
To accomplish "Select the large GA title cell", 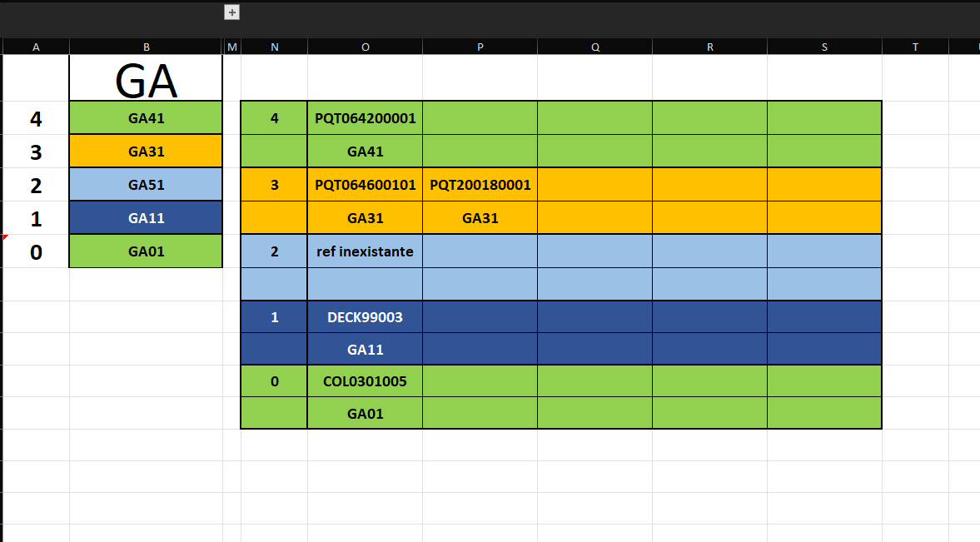I will point(146,78).
